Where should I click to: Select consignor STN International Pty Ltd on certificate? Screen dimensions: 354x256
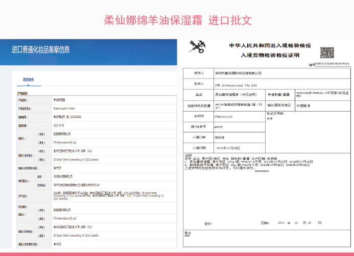click(x=235, y=85)
